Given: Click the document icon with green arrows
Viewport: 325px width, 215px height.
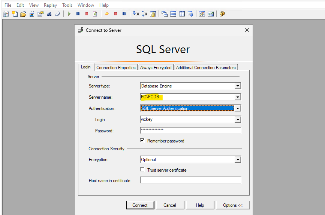Looking at the screenshot, I should pyautogui.click(x=95, y=14).
